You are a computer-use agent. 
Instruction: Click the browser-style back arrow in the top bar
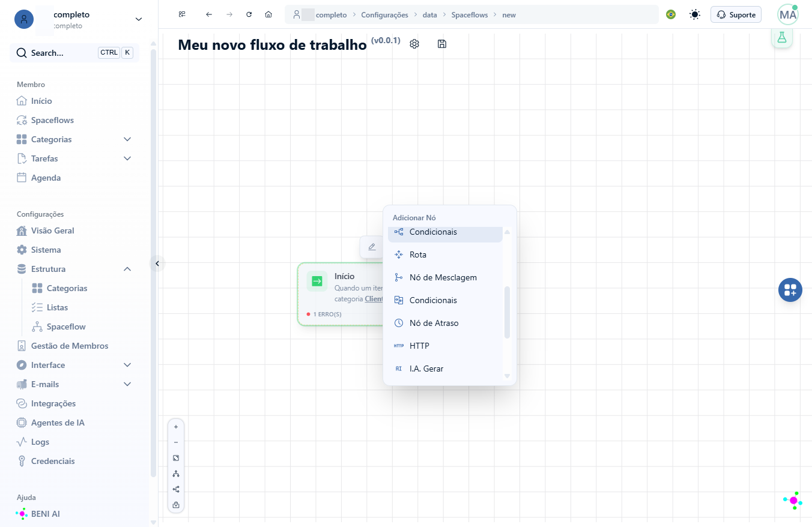point(209,14)
